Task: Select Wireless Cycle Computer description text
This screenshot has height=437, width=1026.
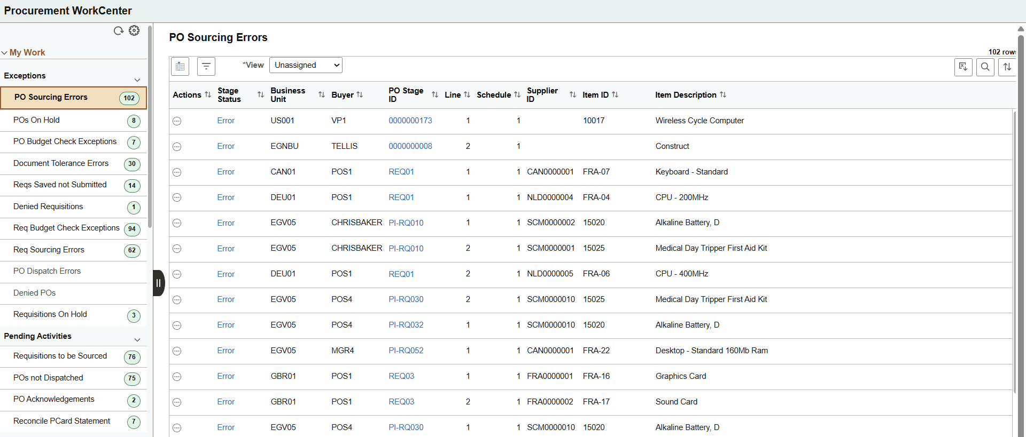Action: 699,121
